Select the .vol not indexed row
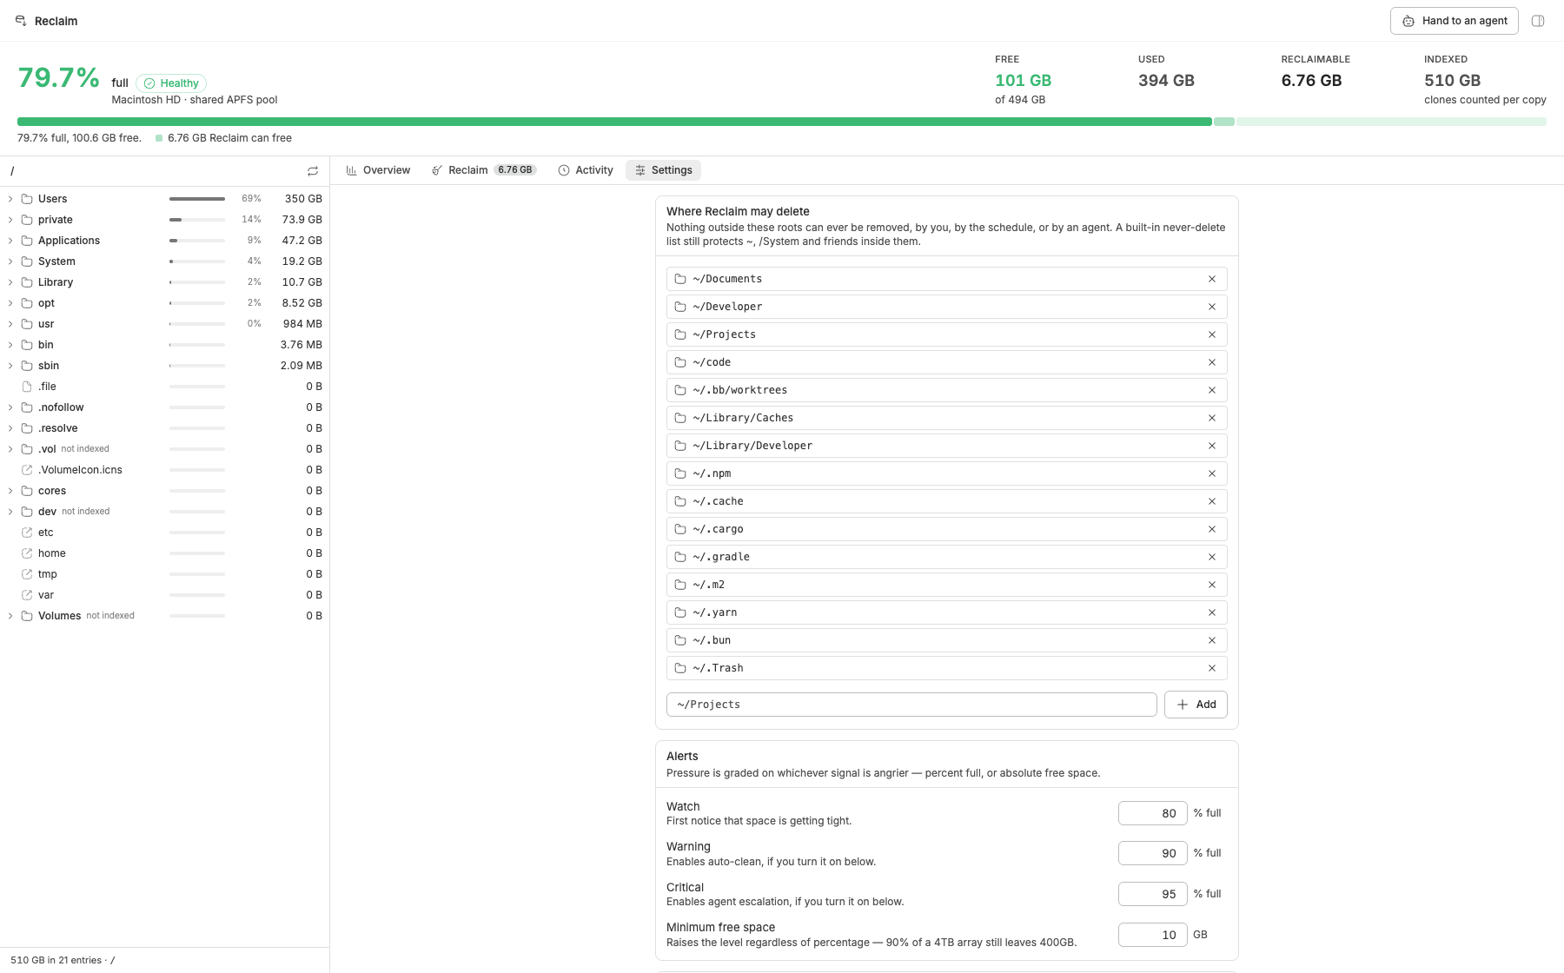 pyautogui.click(x=165, y=449)
